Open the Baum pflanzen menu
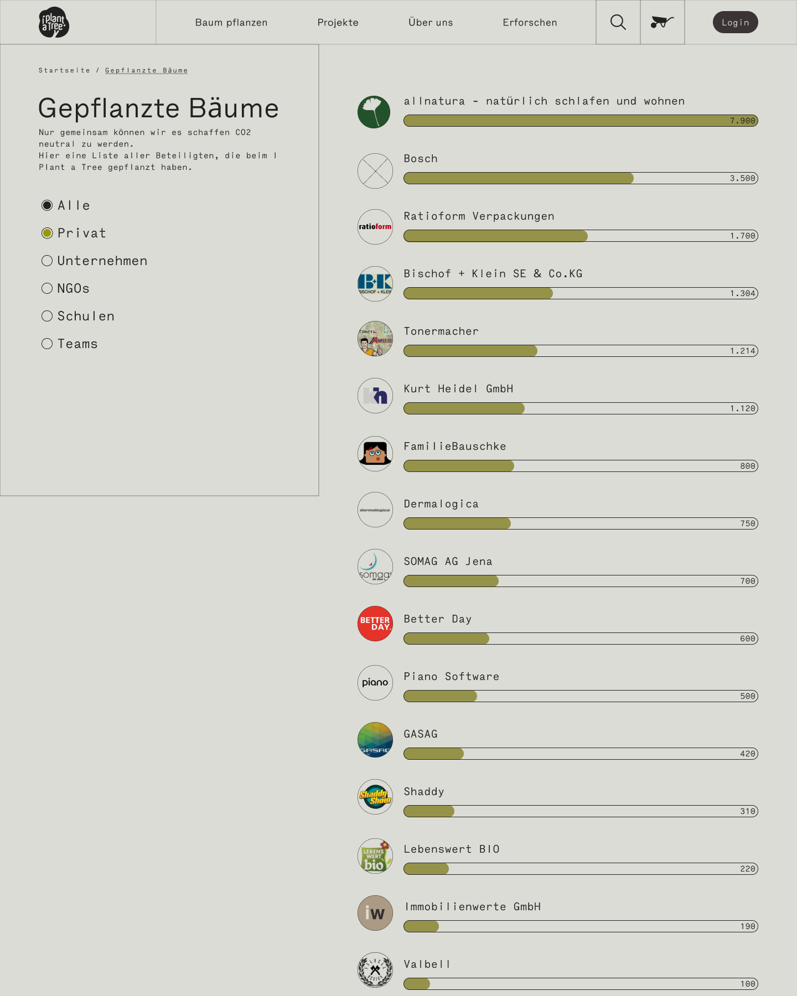 pyautogui.click(x=231, y=23)
